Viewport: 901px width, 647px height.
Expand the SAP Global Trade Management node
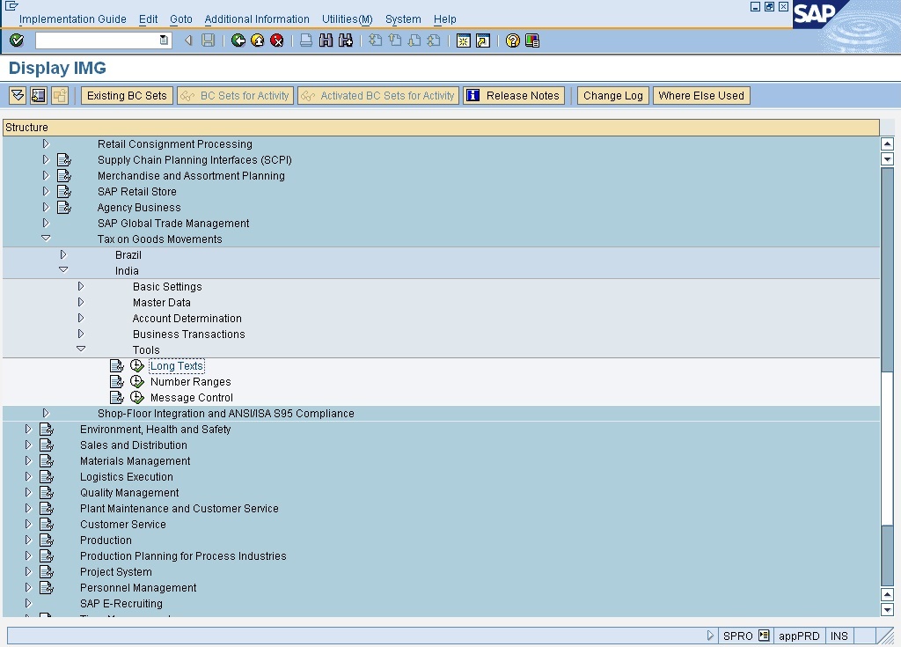[46, 223]
